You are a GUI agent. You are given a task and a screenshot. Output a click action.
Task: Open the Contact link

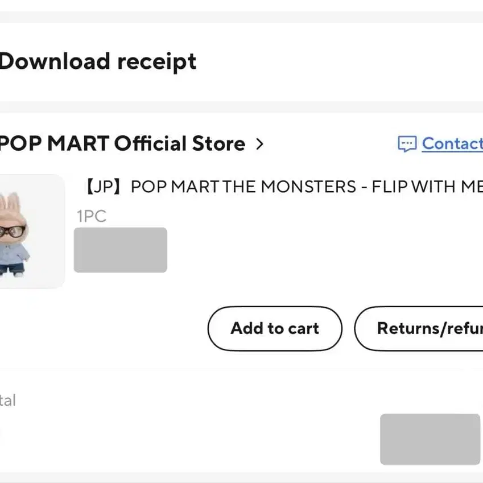tap(452, 144)
